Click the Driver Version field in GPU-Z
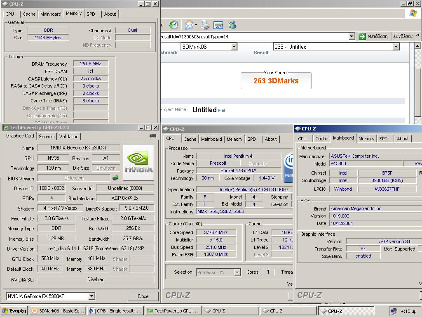422x317 pixels. tap(96, 248)
